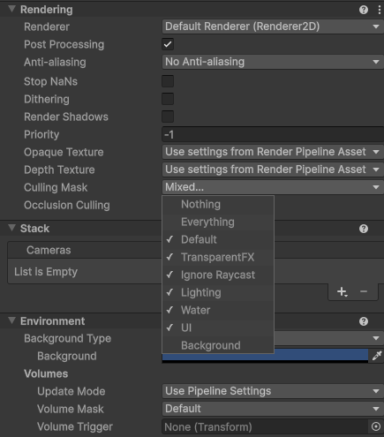Screen dimensions: 384x437
Task: Click the Priority value field
Action: (273, 134)
